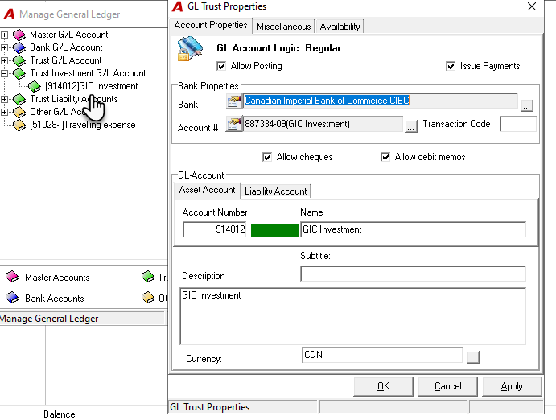556x420 pixels.
Task: Select the Asset Account tab
Action: coord(207,190)
